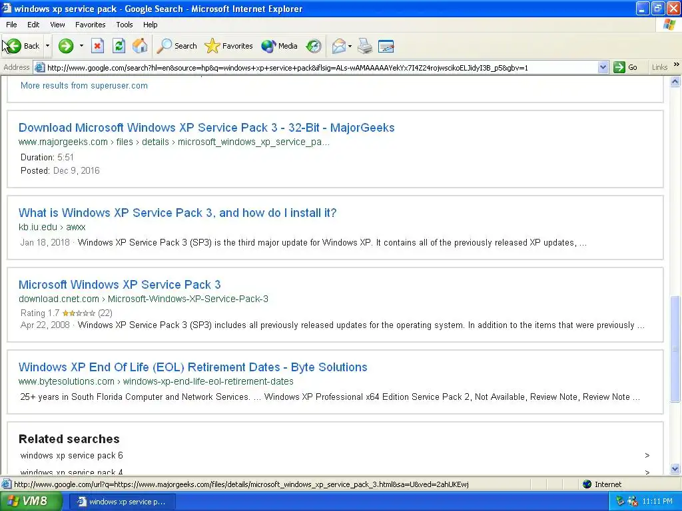Refresh the page with the Refresh icon
682x511 pixels.
(119, 46)
